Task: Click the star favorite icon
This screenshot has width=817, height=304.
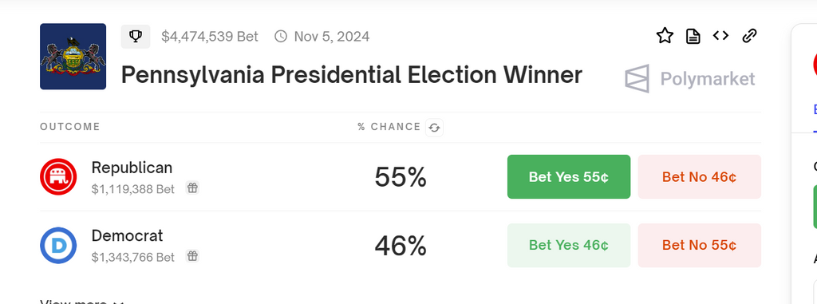Action: pos(665,36)
